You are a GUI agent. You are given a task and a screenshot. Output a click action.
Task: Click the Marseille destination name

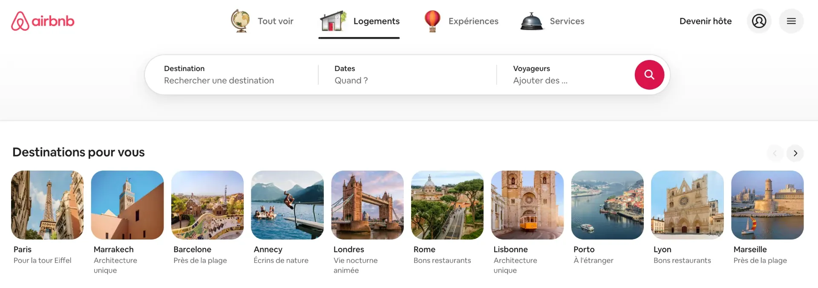click(750, 249)
